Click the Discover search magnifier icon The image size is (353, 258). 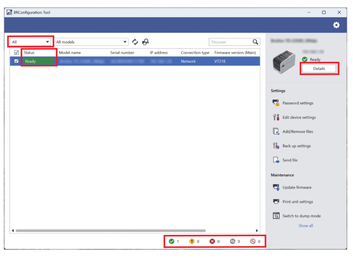pos(255,42)
